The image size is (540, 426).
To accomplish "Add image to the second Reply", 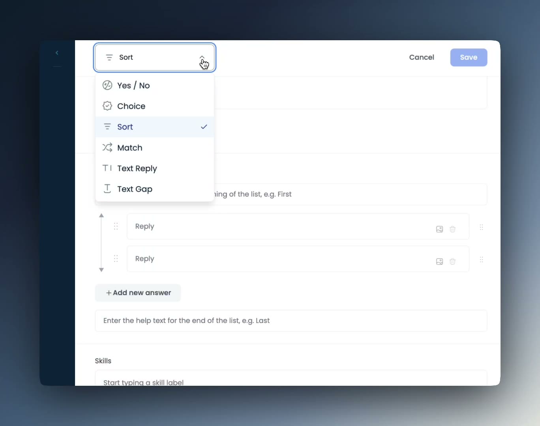I will tap(439, 262).
